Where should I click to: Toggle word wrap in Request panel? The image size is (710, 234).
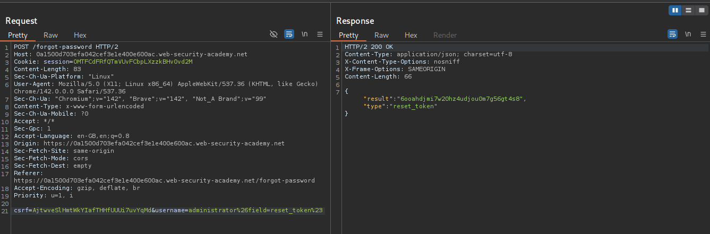[x=289, y=34]
